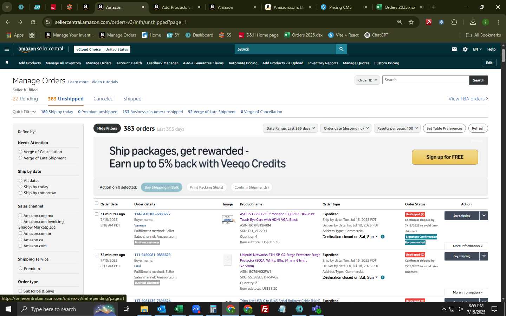Image resolution: width=506 pixels, height=316 pixels.
Task: Open the Chrome profile avatar
Action: pyautogui.click(x=486, y=22)
